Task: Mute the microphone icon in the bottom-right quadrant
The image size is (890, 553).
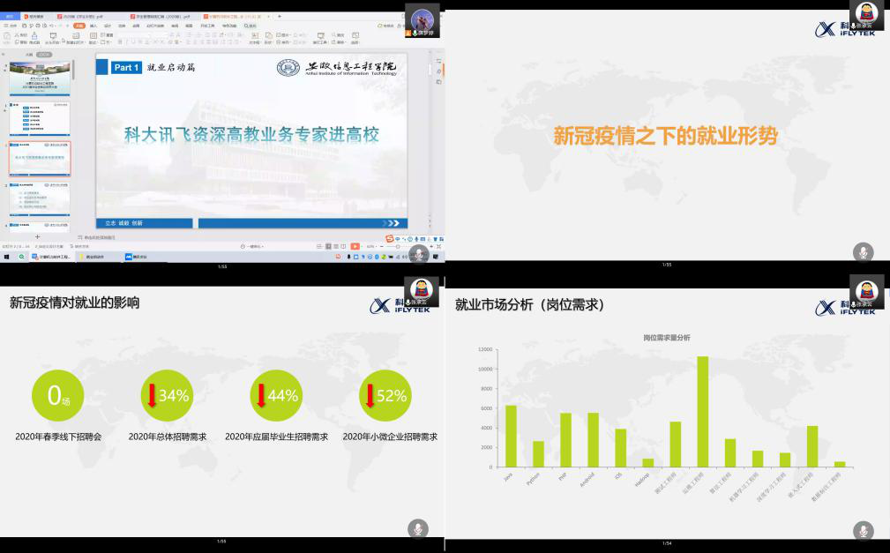Action: pos(864,528)
